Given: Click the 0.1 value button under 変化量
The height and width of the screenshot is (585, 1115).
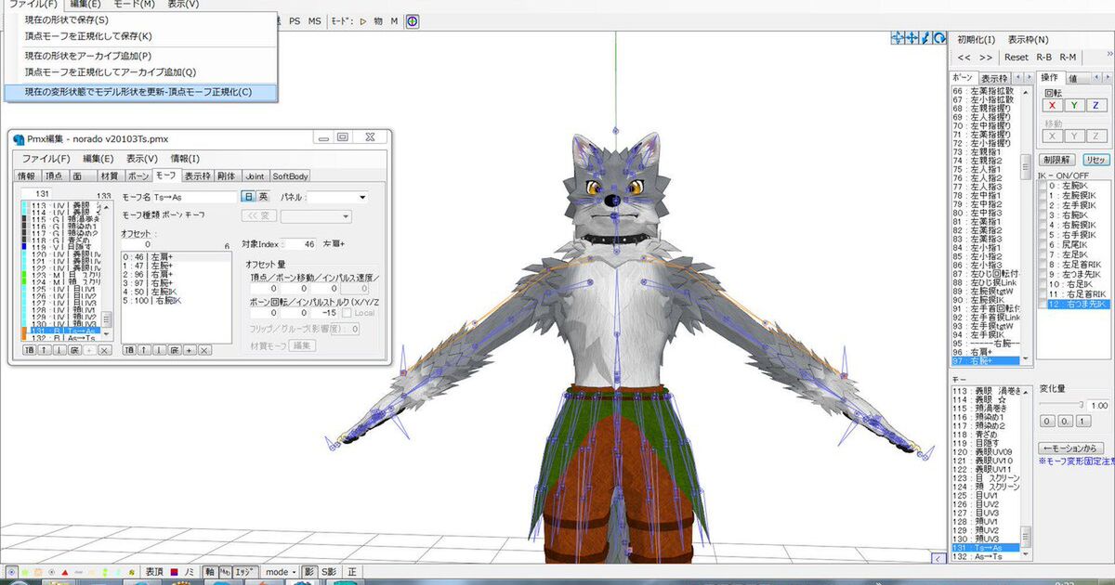Looking at the screenshot, I should click(x=1066, y=421).
